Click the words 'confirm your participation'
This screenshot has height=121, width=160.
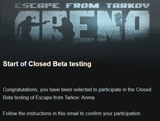[114, 114]
